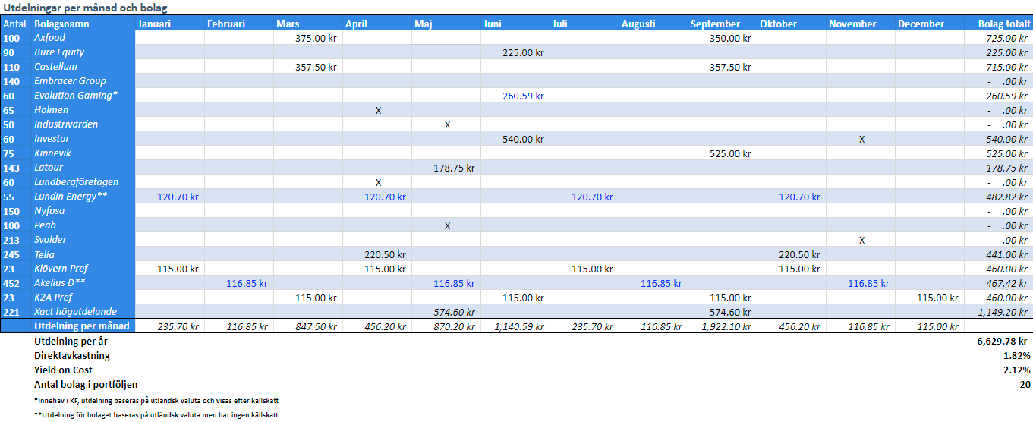Select the Direktavkastning label
The image size is (1033, 422).
(x=72, y=355)
